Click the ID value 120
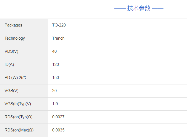This screenshot has width=187, height=138. (56, 64)
